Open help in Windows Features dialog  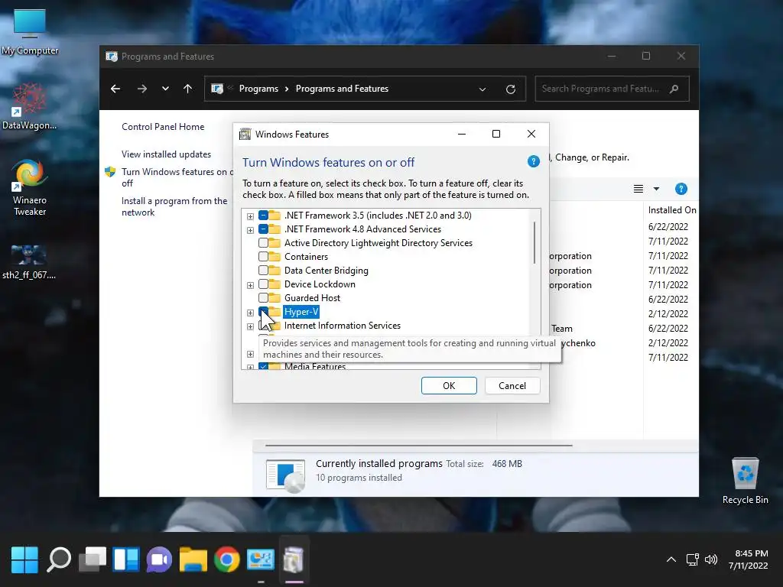point(533,161)
